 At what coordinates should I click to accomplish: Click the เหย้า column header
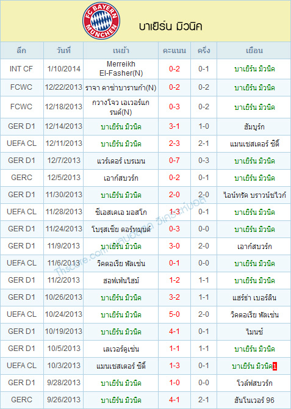(x=121, y=50)
